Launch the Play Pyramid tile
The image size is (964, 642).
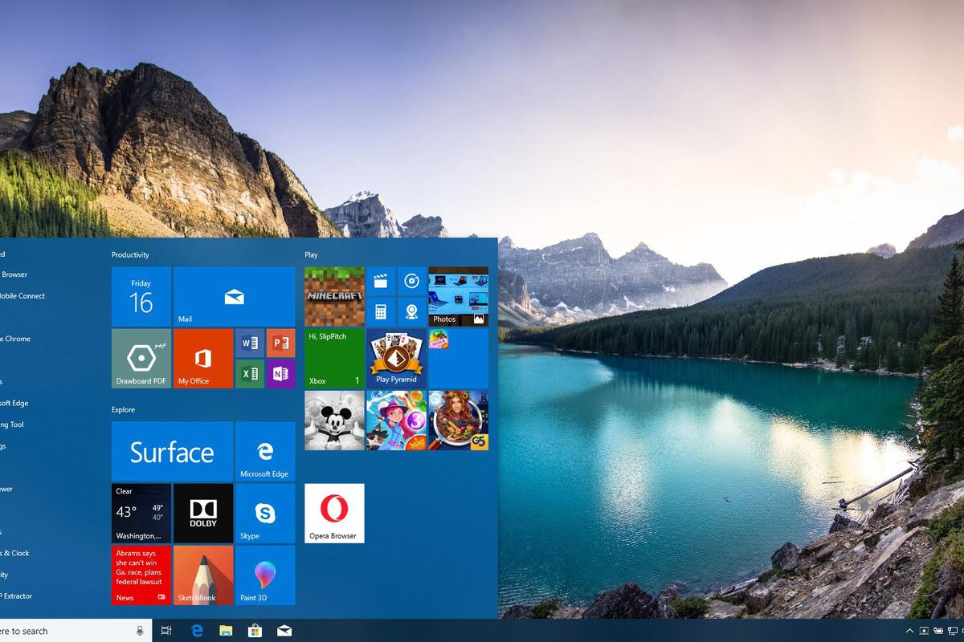[397, 359]
